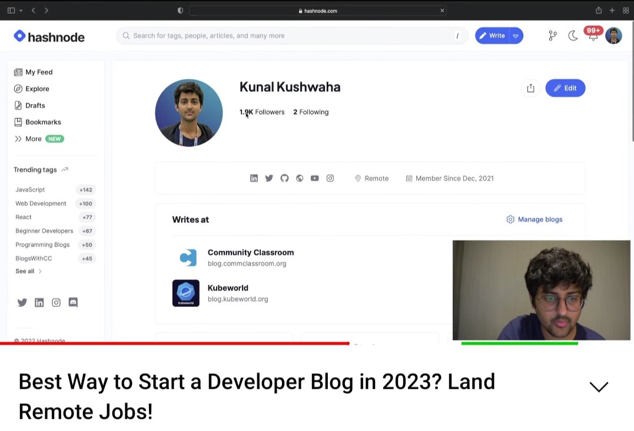Open the hashnode logo home link
Image resolution: width=634 pixels, height=431 pixels.
(49, 37)
